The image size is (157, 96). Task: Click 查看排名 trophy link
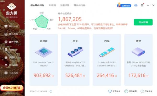[114, 91]
